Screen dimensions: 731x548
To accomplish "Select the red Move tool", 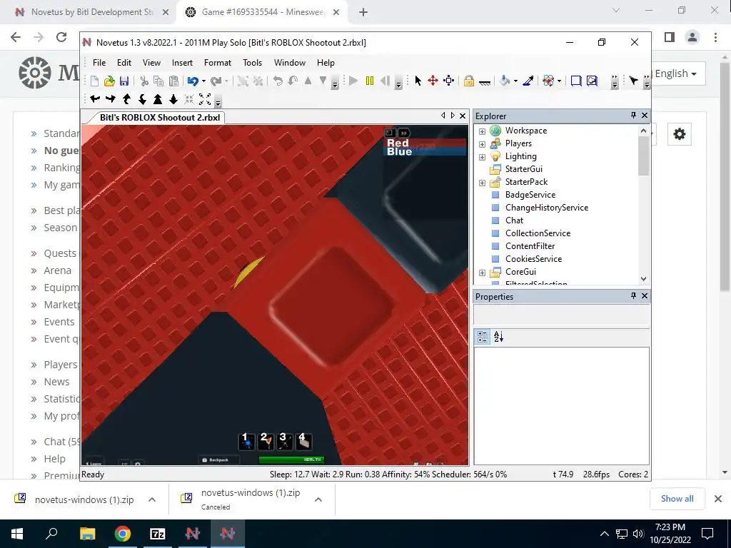I will pyautogui.click(x=433, y=81).
